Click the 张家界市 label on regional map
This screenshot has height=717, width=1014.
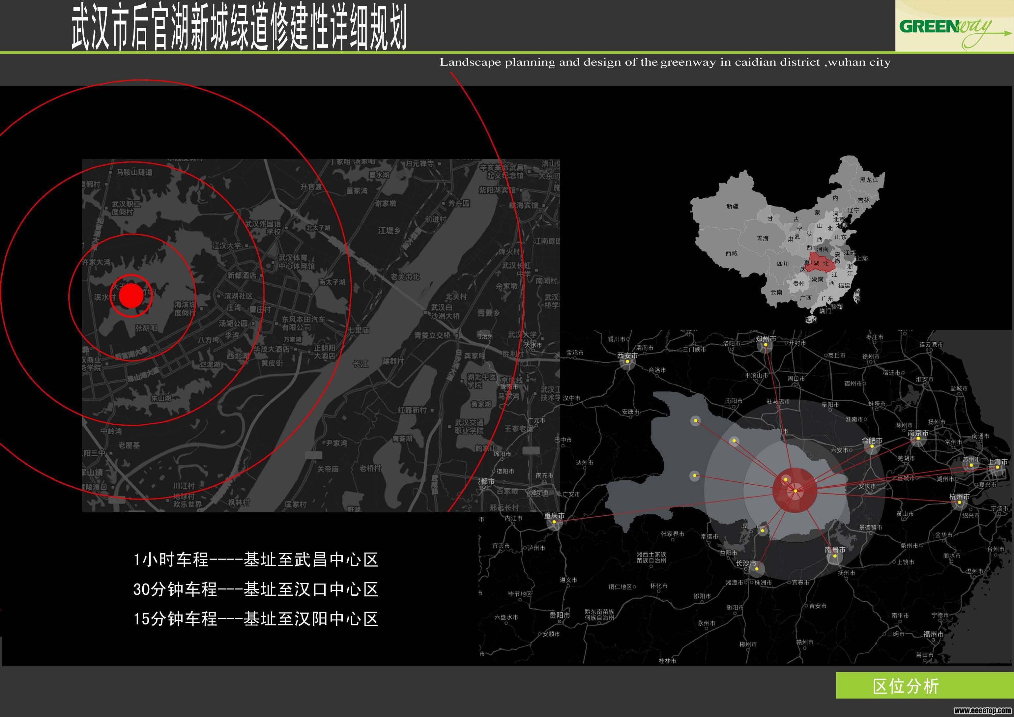(x=673, y=534)
